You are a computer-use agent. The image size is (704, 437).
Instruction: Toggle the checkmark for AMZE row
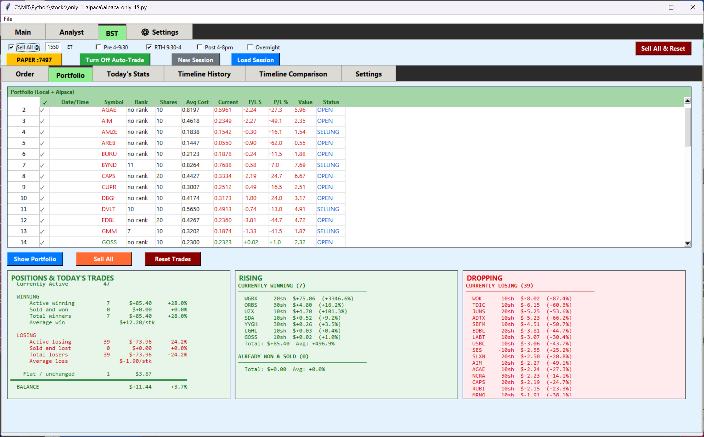(42, 132)
